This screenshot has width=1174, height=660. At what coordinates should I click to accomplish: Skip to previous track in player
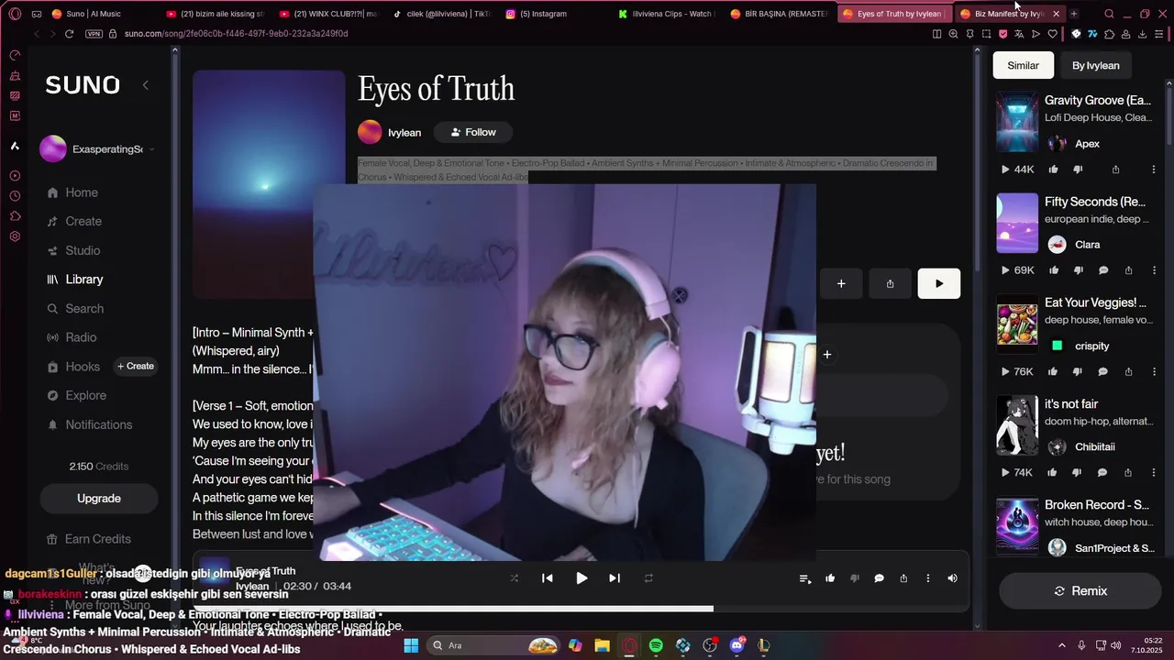click(548, 578)
